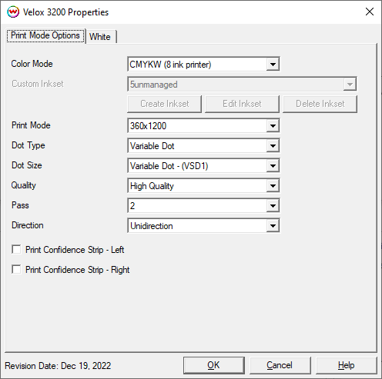Viewport: 382px width, 379px height.
Task: Click the Delete Inkset button
Action: (x=320, y=104)
